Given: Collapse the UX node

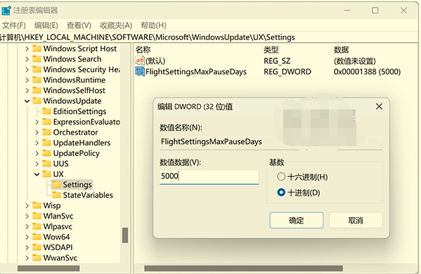Looking at the screenshot, I should tap(37, 174).
